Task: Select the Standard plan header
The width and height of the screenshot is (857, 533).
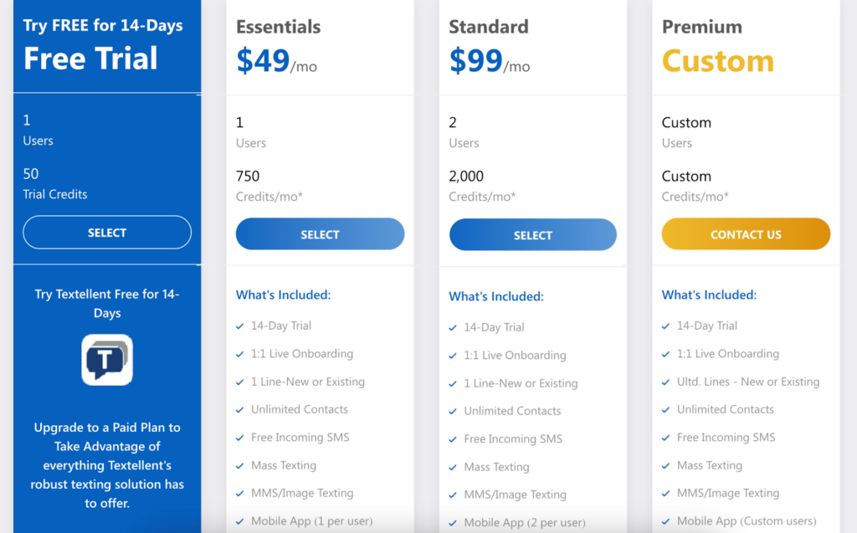Action: 488,26
